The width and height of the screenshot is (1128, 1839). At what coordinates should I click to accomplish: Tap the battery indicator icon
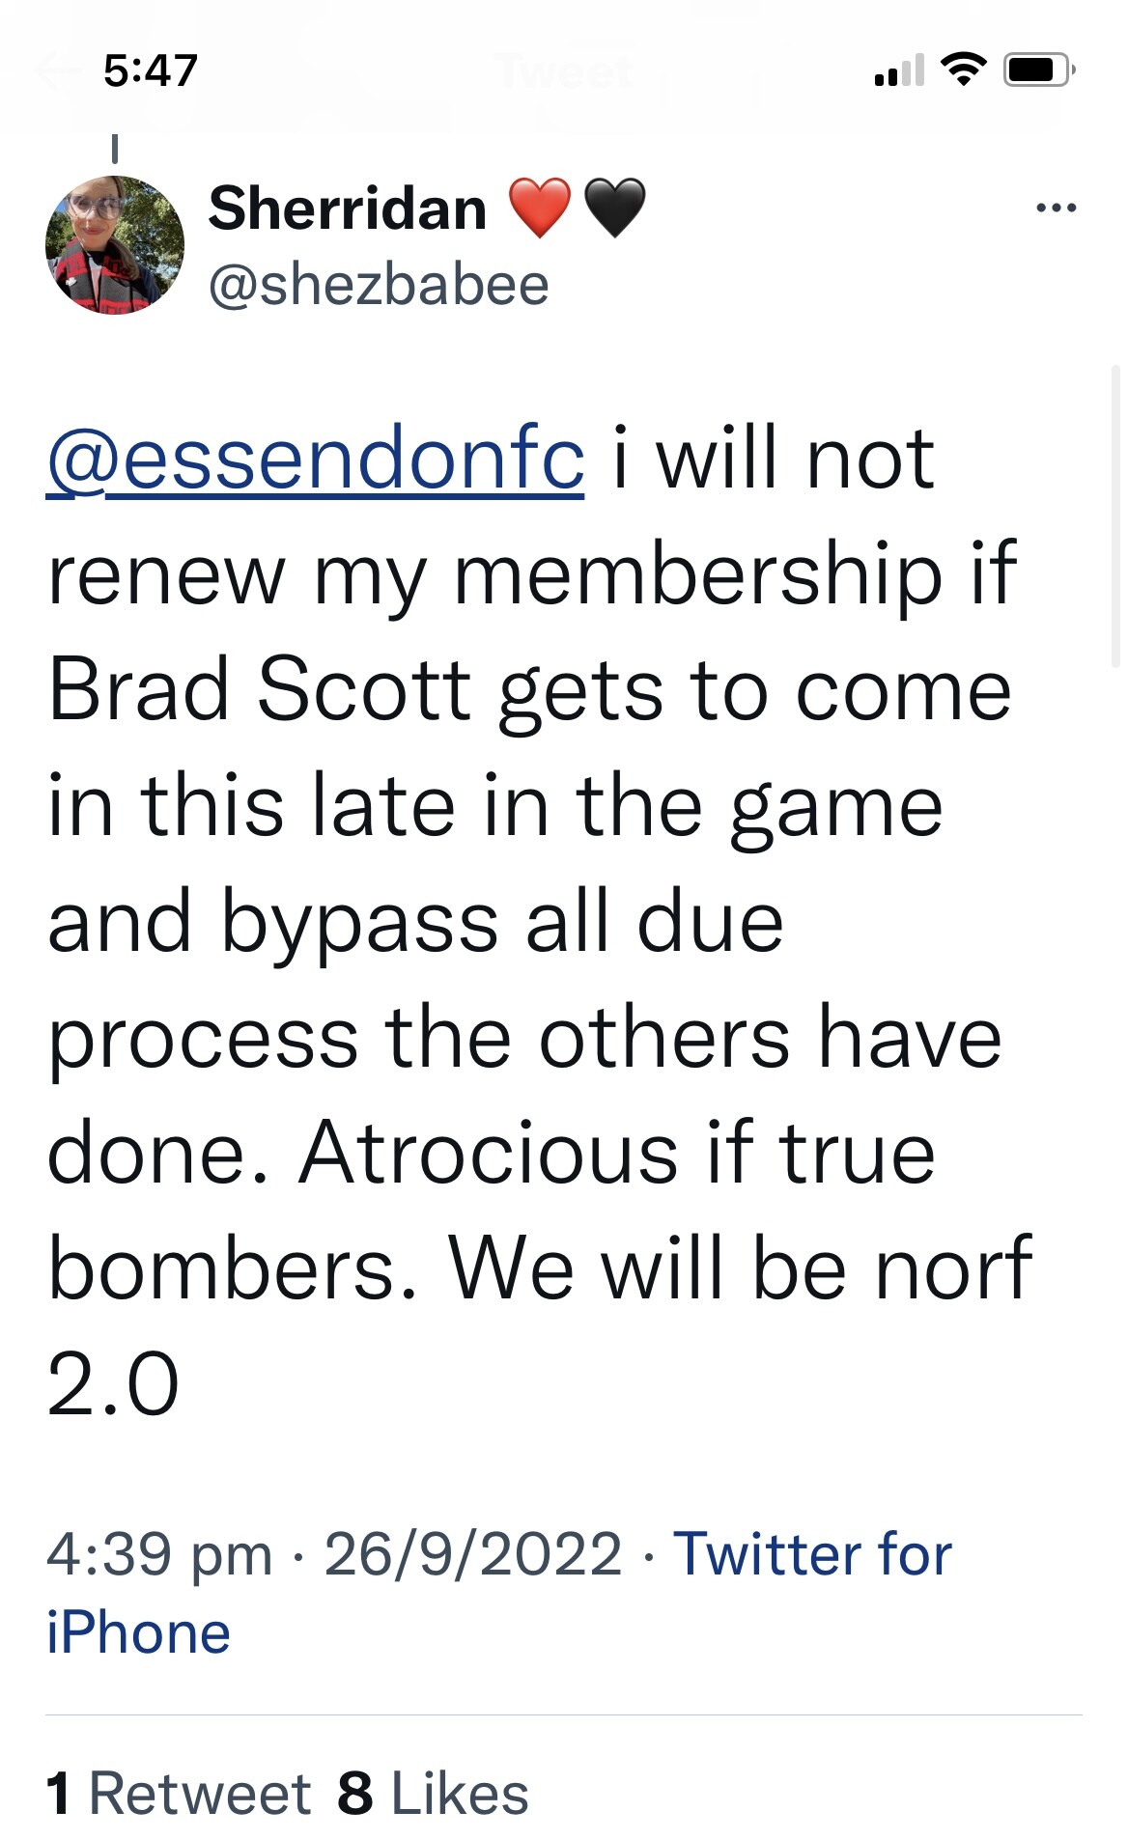click(x=1039, y=70)
